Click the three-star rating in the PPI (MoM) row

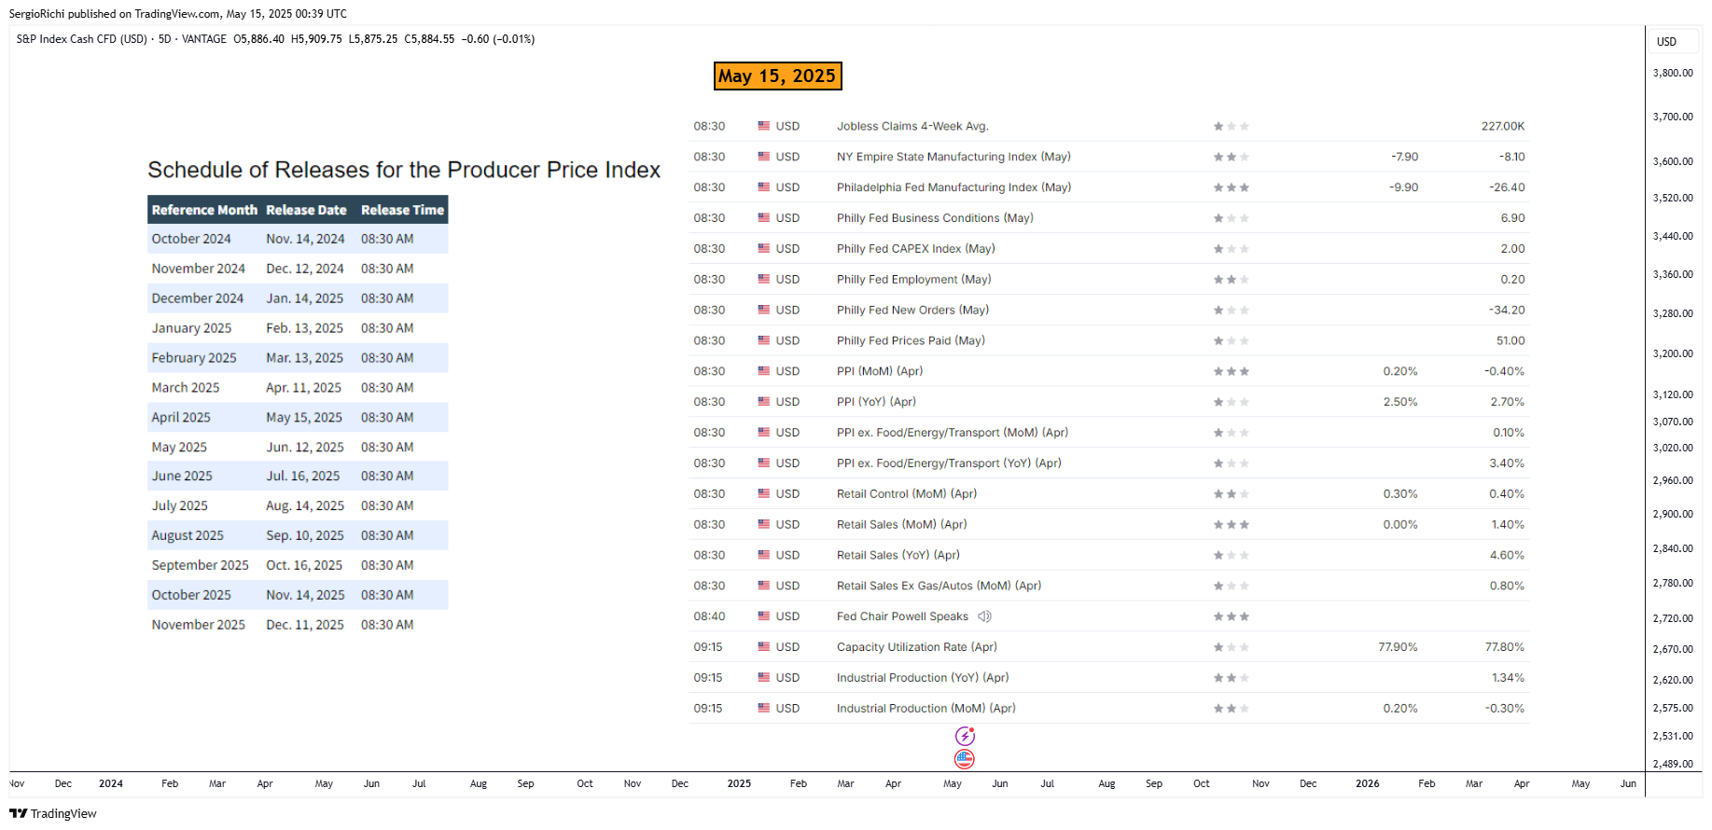(x=1231, y=371)
